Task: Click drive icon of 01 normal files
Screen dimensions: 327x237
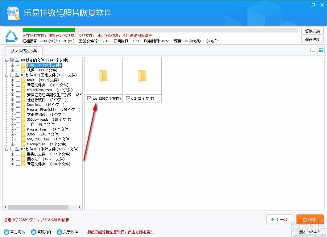Action: 17,75
